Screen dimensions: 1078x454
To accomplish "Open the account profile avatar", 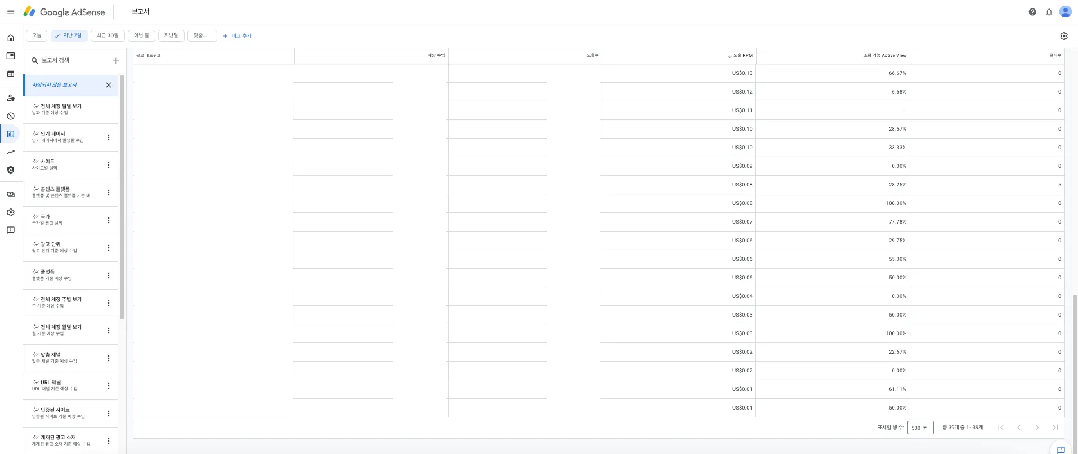I will [x=1065, y=12].
